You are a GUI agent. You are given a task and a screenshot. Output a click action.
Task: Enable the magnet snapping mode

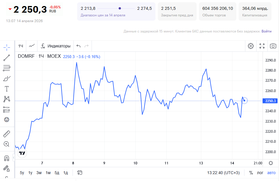pos(6,158)
